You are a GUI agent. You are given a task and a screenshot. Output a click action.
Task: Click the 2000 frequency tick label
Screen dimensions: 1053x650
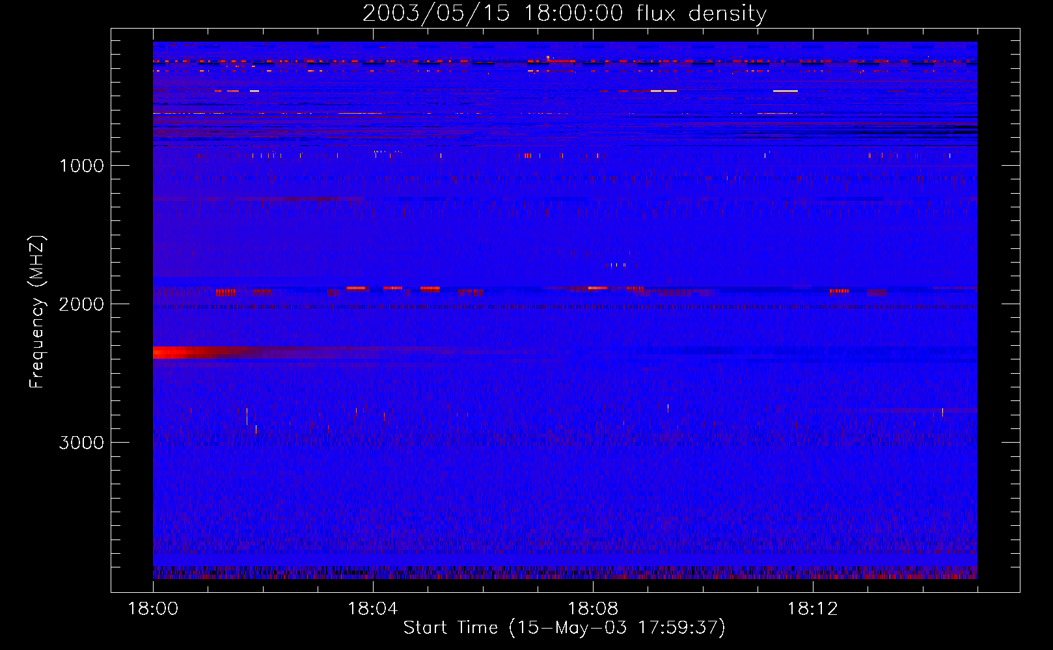[x=81, y=304]
